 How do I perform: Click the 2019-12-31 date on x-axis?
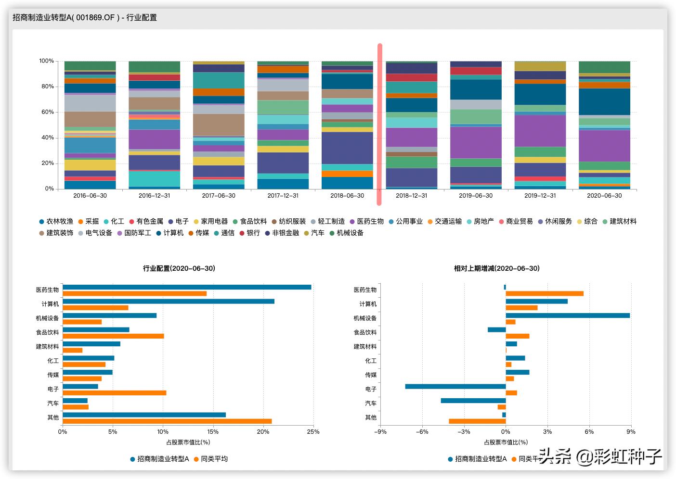pyautogui.click(x=540, y=196)
